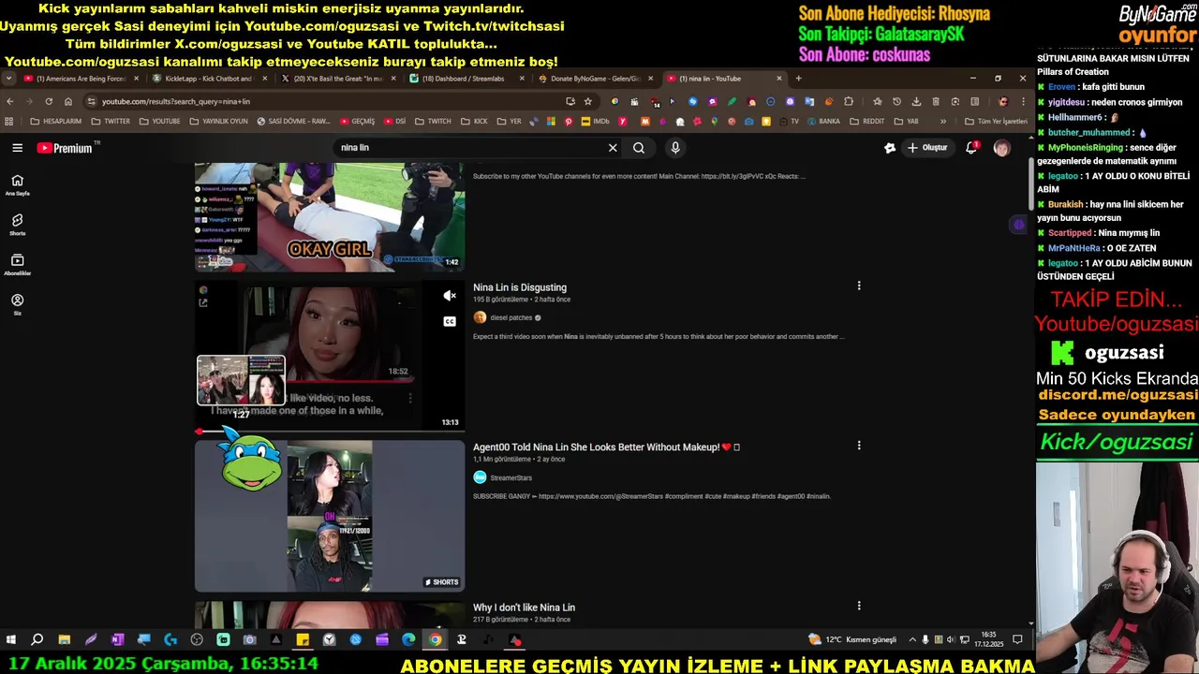Visit the diesel patches channel
The image size is (1199, 674).
click(511, 317)
